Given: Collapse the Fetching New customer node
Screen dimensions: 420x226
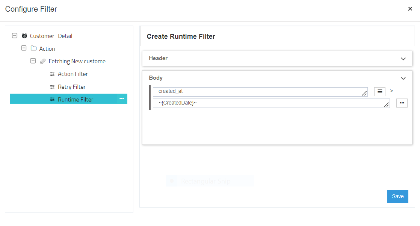Looking at the screenshot, I should tap(33, 61).
